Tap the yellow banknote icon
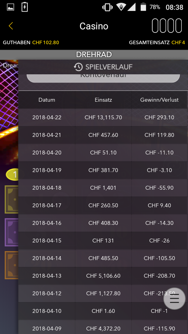 [x=12, y=199]
